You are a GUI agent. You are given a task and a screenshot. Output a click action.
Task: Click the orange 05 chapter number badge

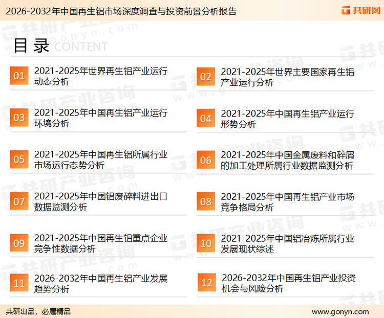(19, 159)
